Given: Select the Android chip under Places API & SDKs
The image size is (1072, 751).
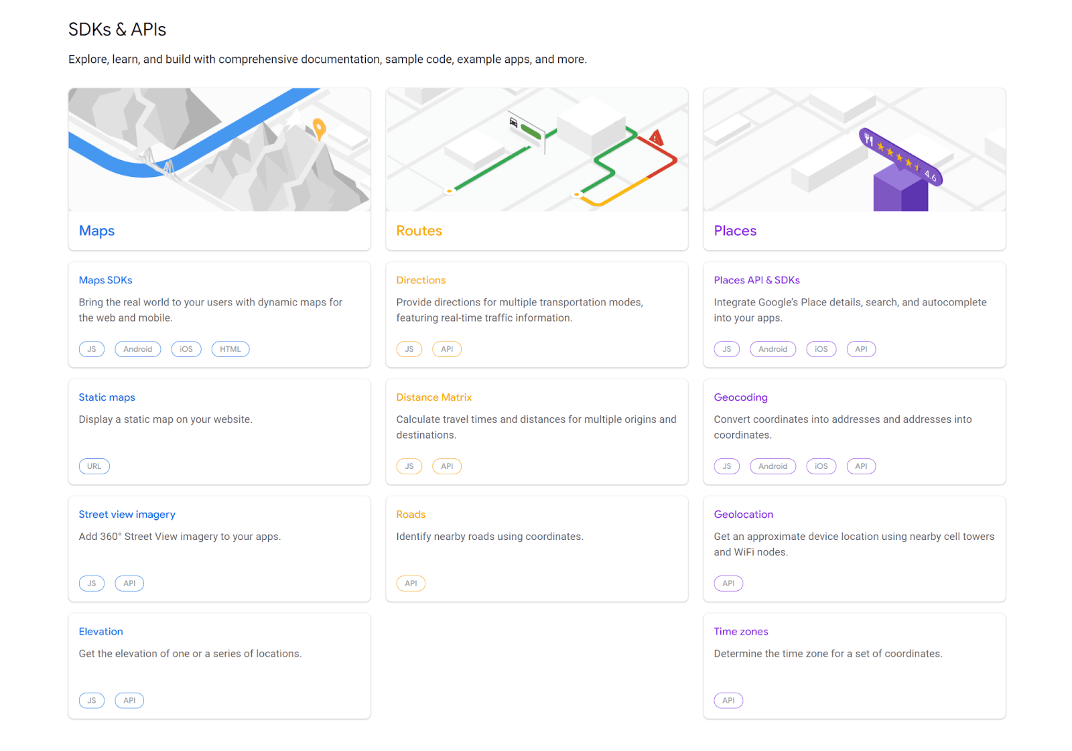Looking at the screenshot, I should (x=773, y=348).
